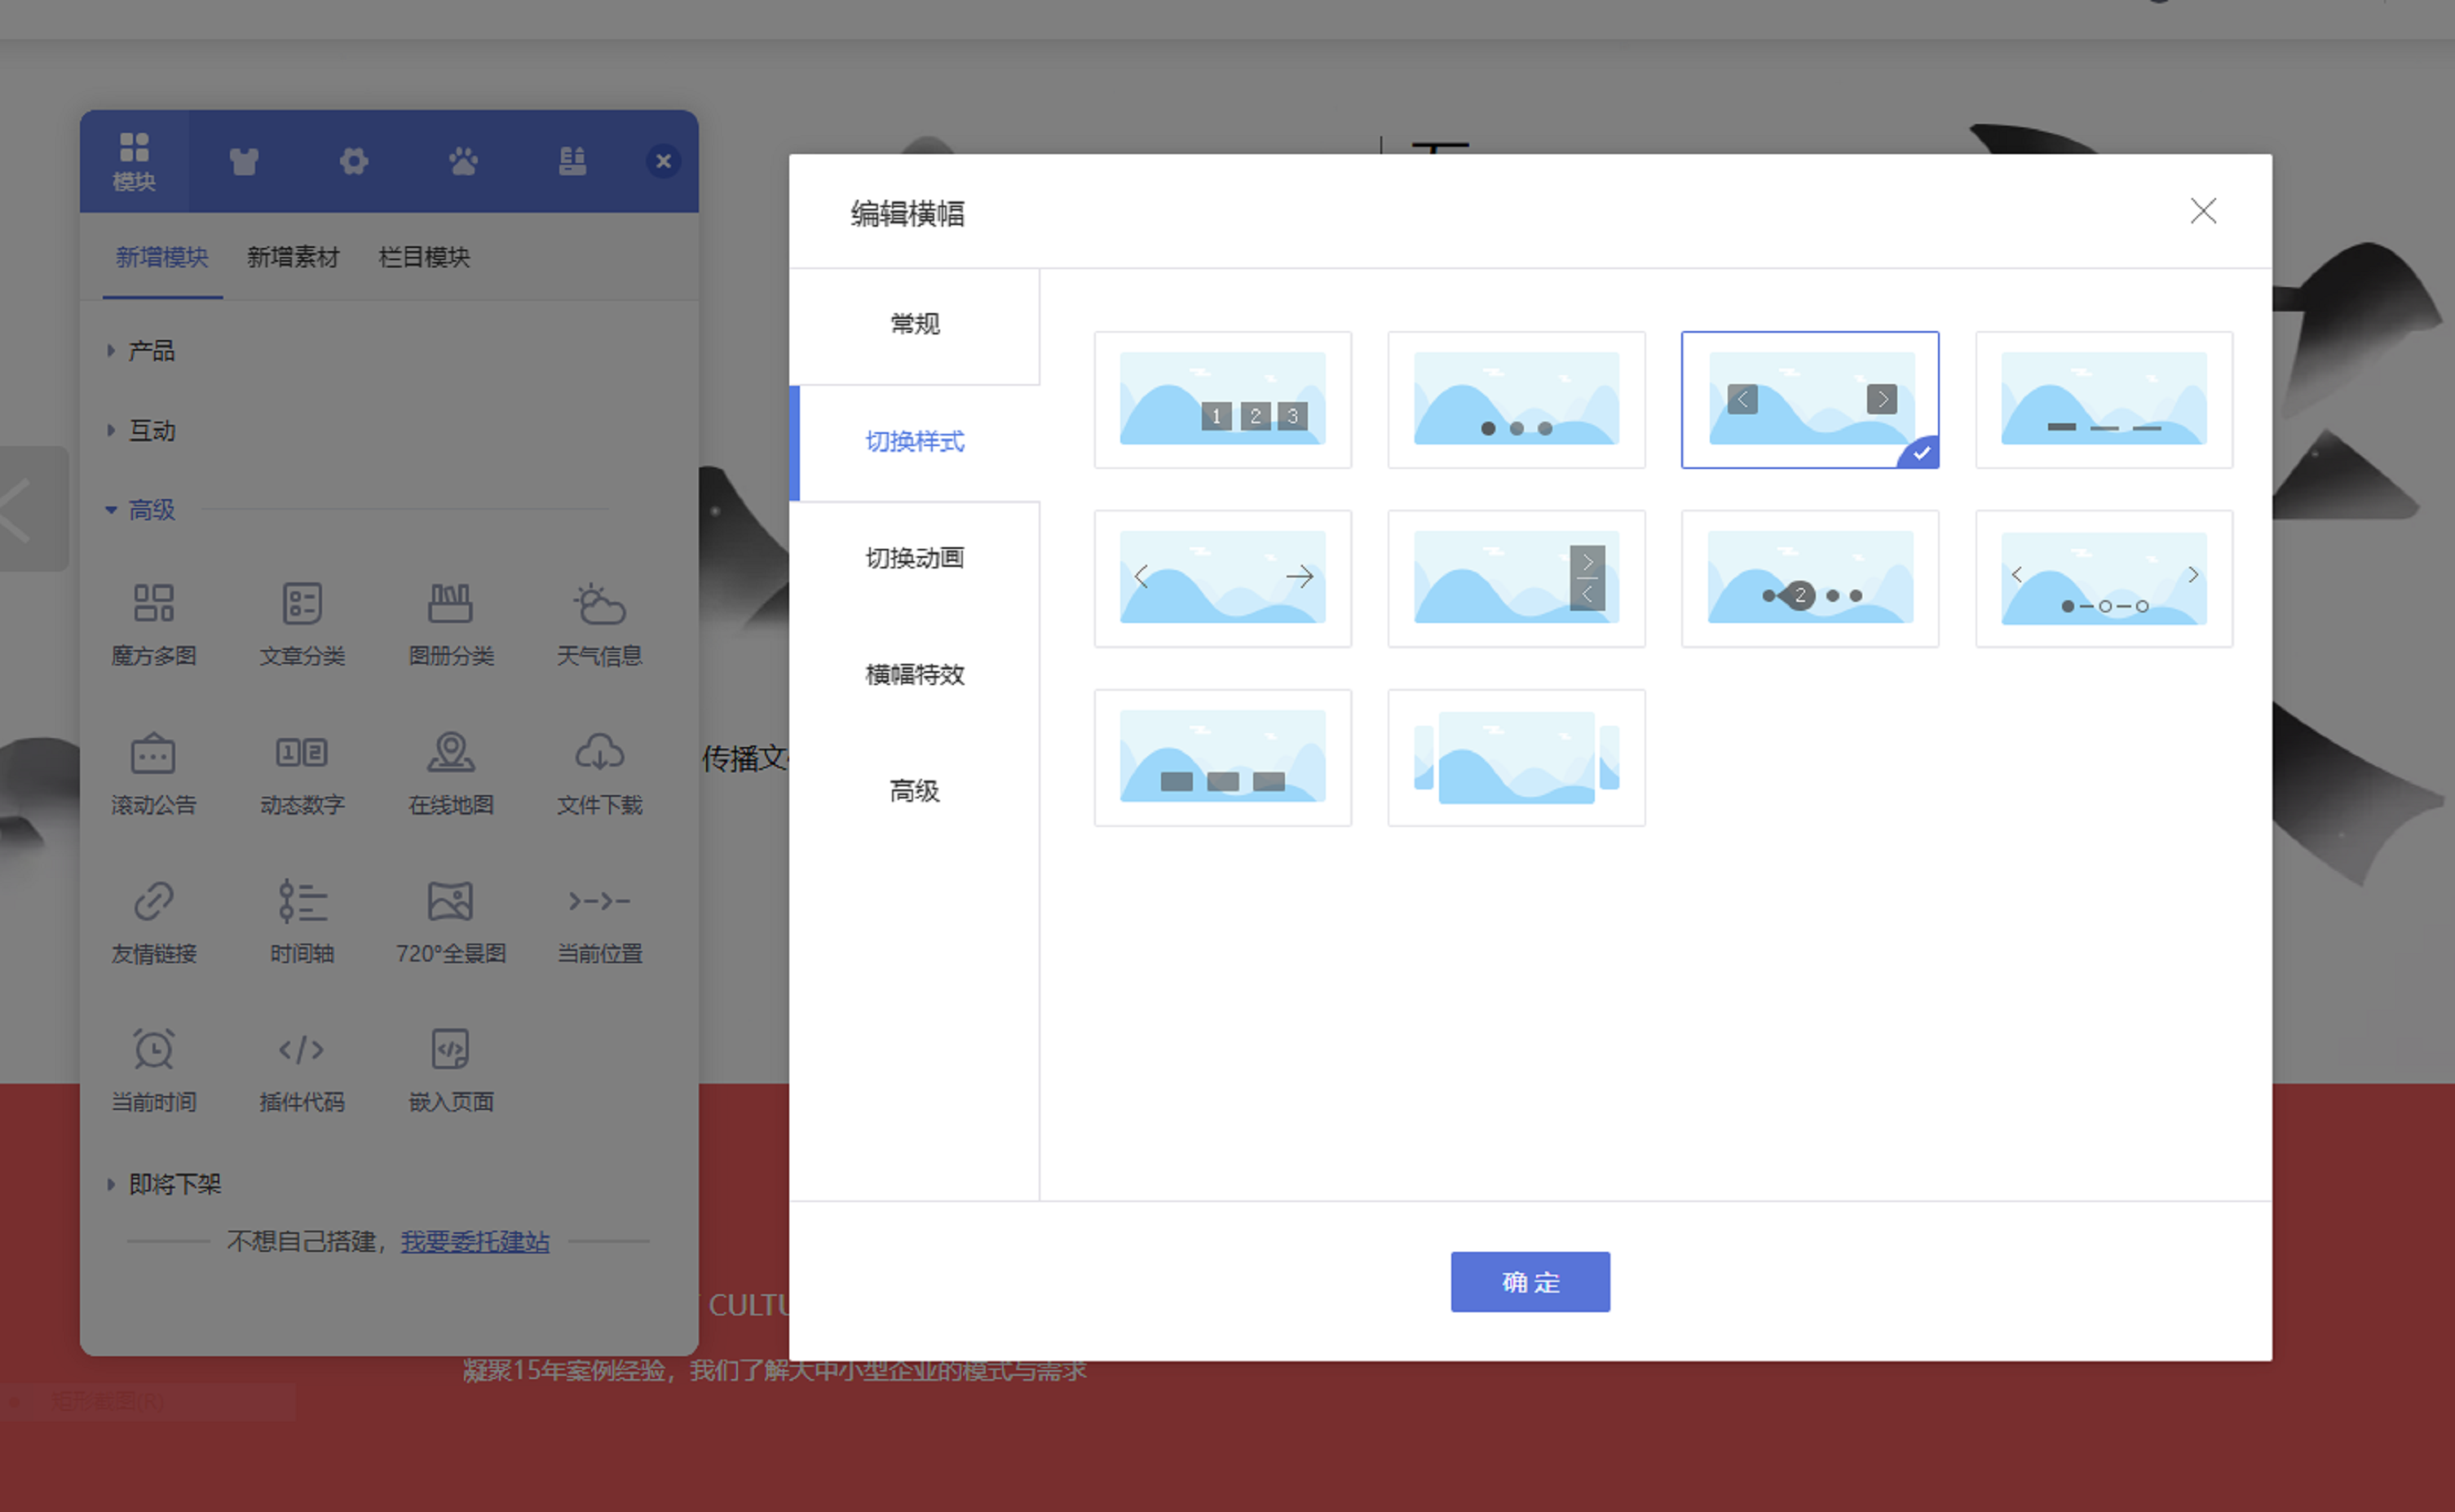Select the three-dots banner switch style
The image size is (2455, 1512).
[1516, 399]
